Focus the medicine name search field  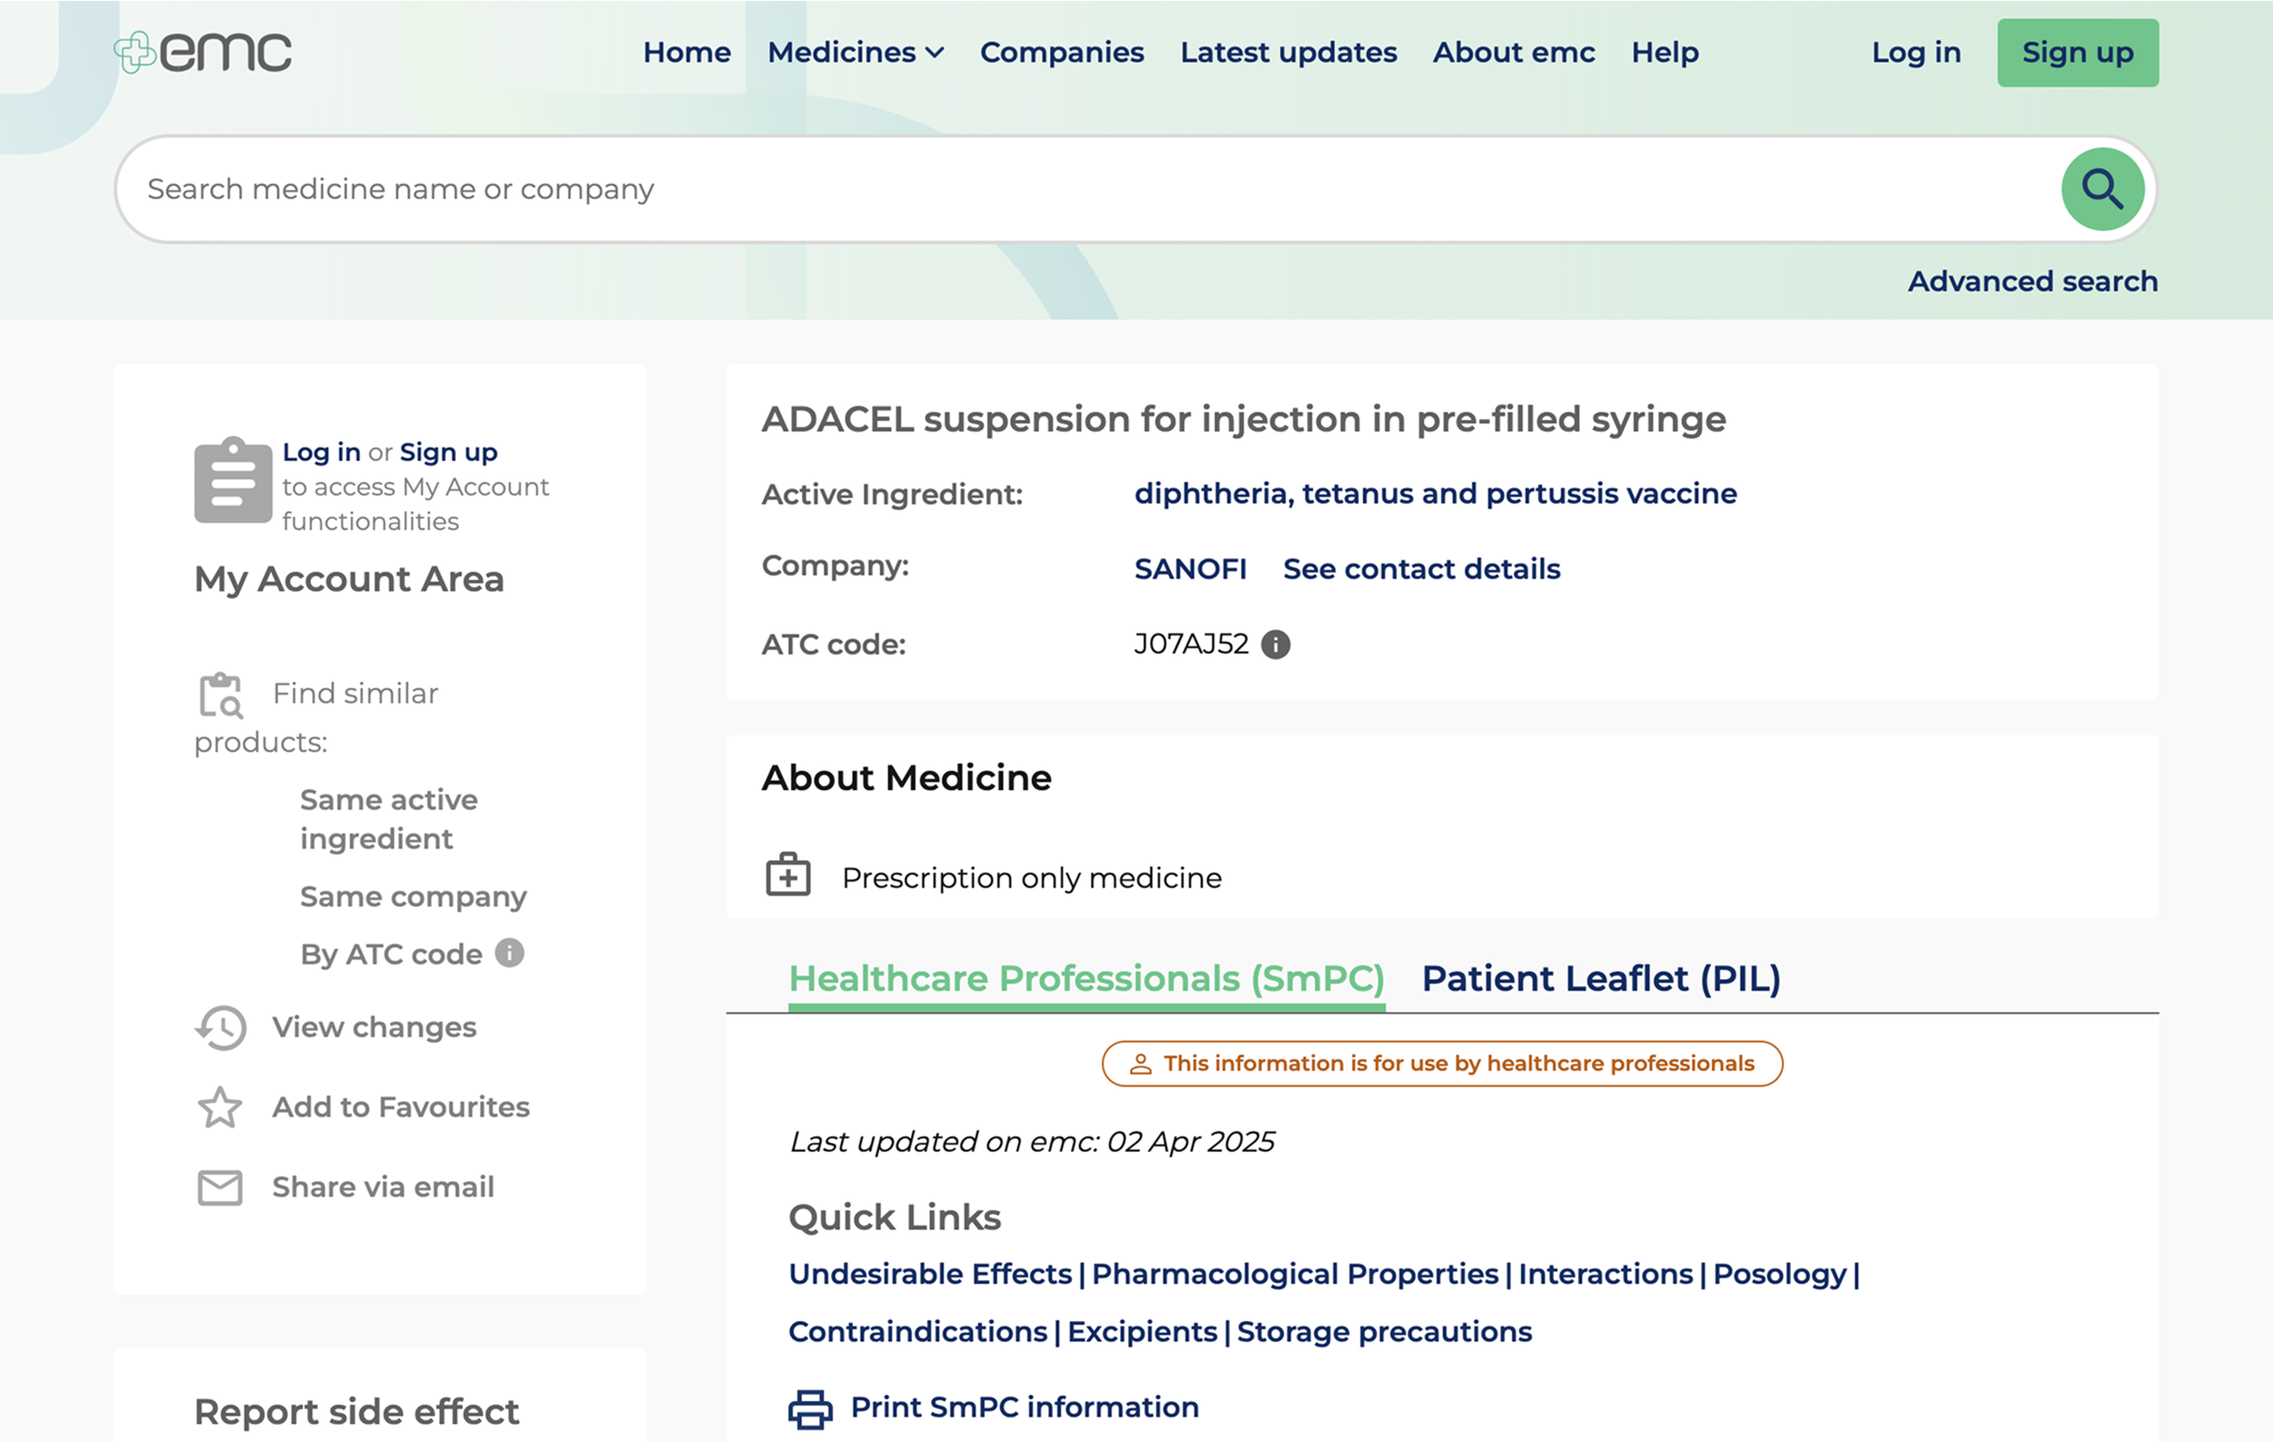click(x=1086, y=189)
